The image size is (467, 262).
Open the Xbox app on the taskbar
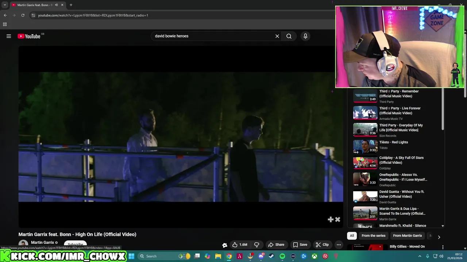pyautogui.click(x=314, y=256)
